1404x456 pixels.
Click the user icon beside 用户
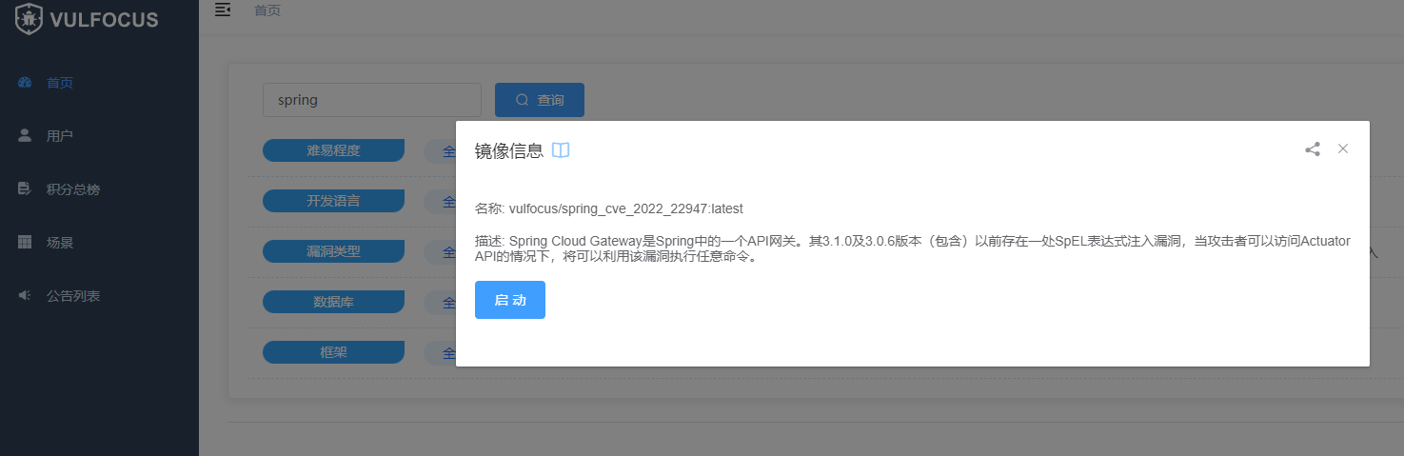[x=26, y=135]
